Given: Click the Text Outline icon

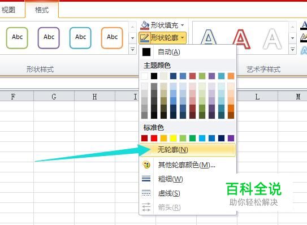Looking at the screenshot, I should point(304,38).
